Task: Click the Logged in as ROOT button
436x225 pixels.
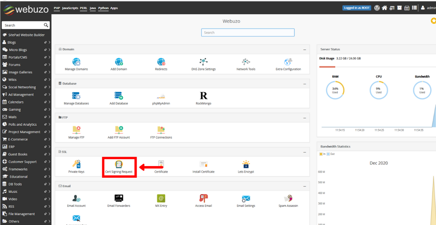Action: click(357, 8)
